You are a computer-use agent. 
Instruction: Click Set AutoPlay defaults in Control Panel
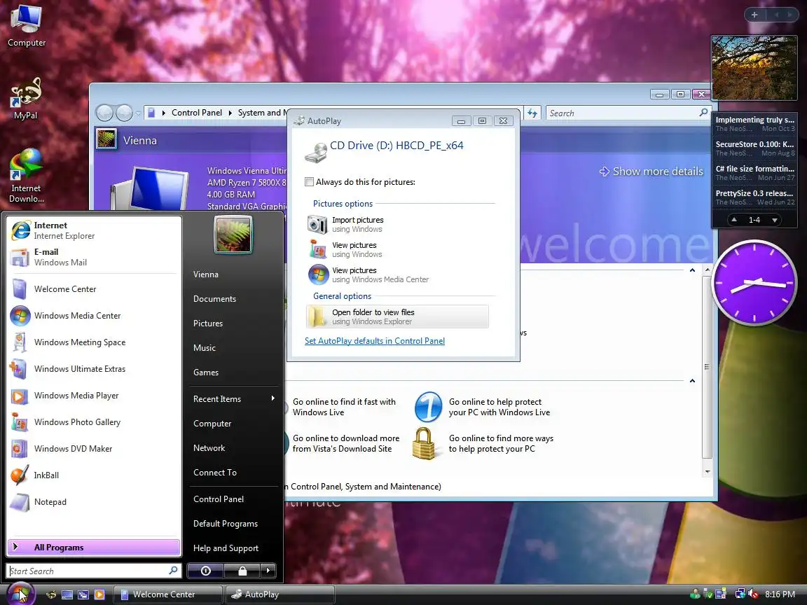coord(375,341)
